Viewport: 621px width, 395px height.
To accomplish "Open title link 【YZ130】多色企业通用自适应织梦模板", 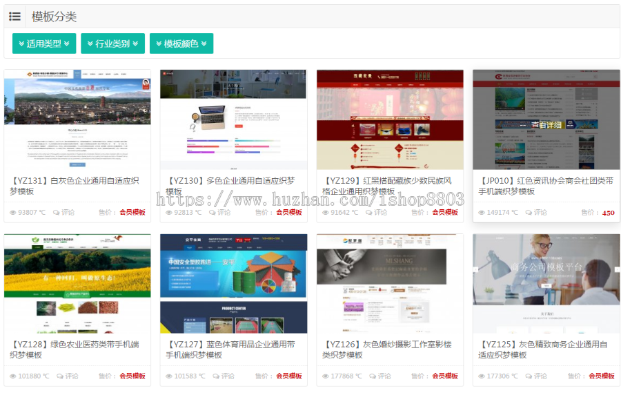I will pyautogui.click(x=230, y=186).
